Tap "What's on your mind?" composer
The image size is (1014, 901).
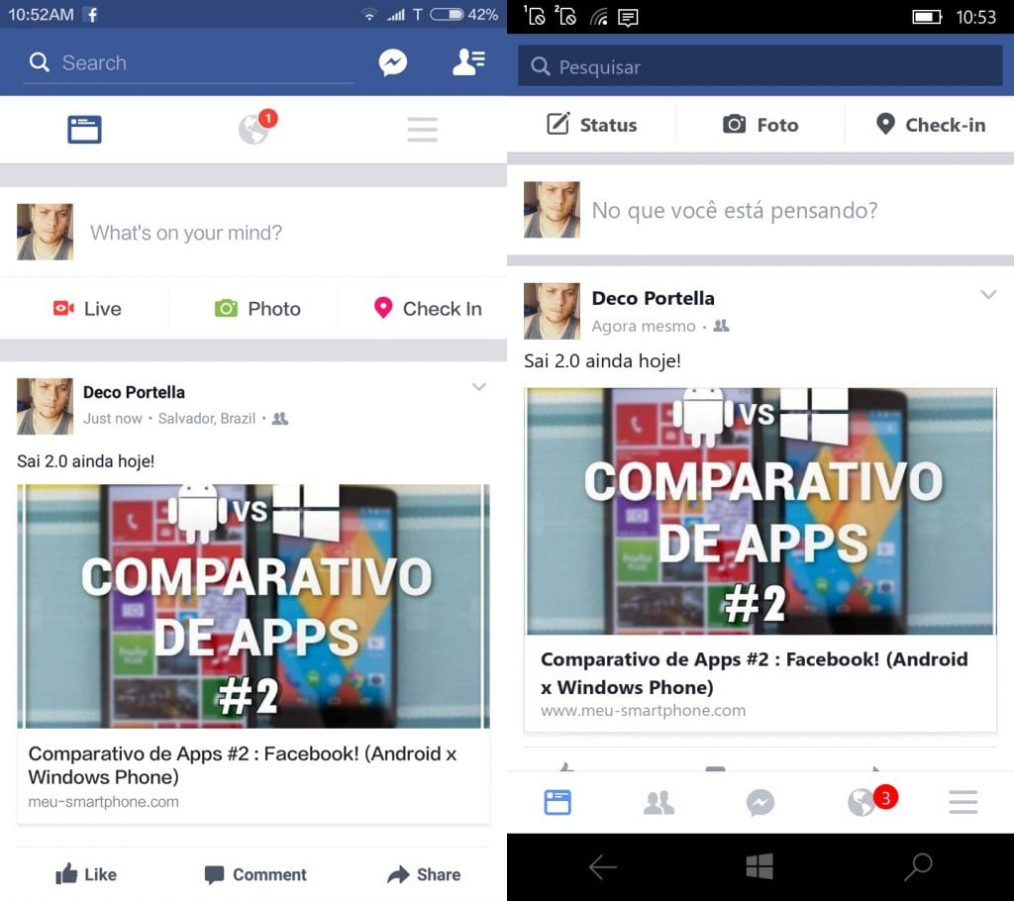tap(186, 233)
